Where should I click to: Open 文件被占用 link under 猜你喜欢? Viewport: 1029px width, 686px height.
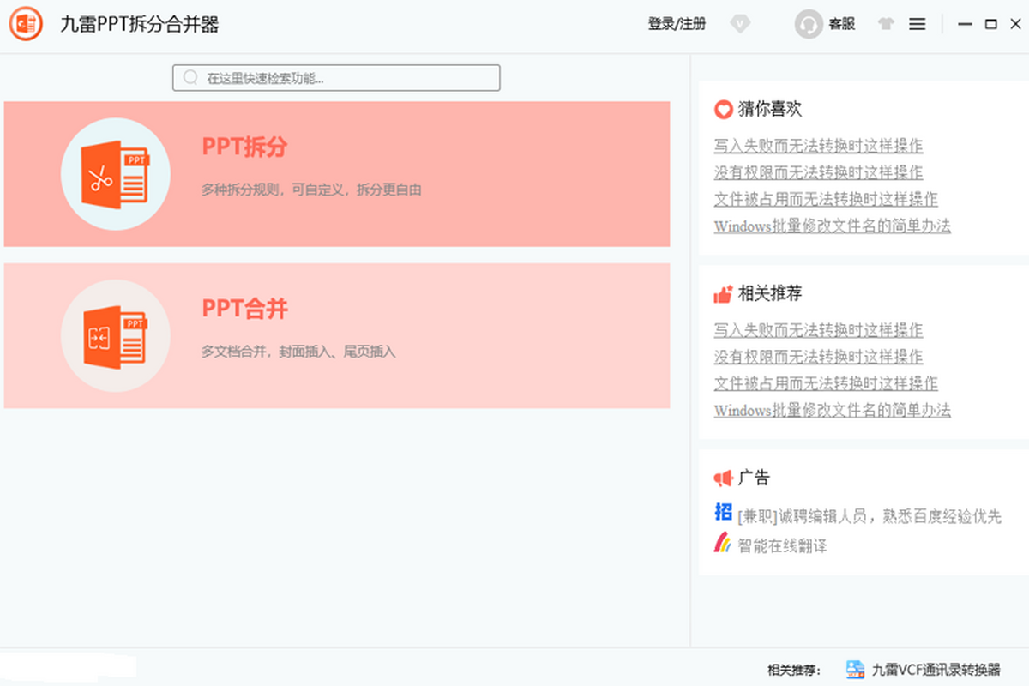point(826,199)
